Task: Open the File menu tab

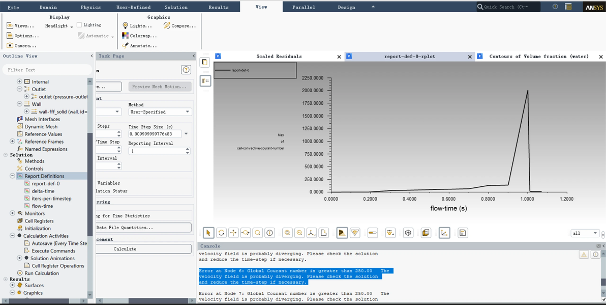Action: [13, 7]
